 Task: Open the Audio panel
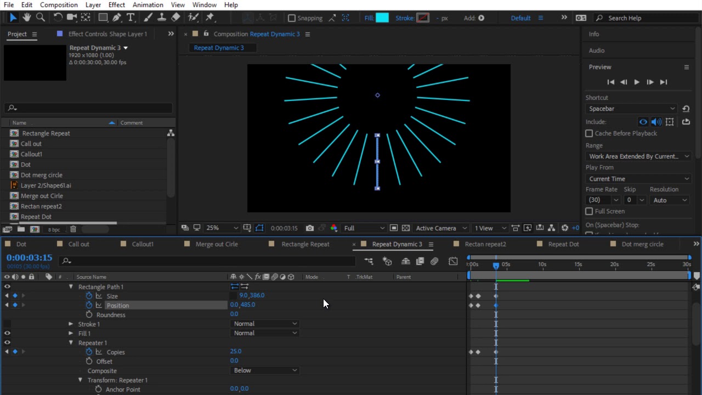(597, 50)
